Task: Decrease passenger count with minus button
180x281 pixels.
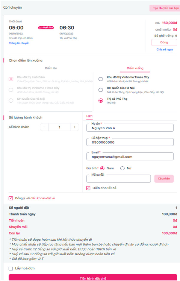Action: coord(44,127)
